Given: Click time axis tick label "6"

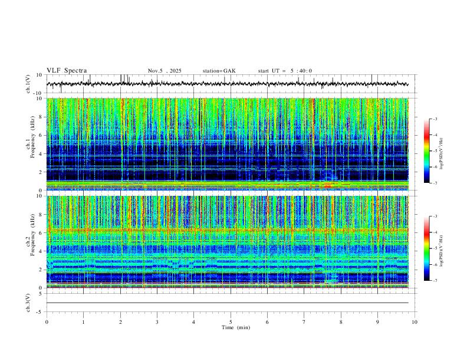Looking at the screenshot, I should point(267,322).
